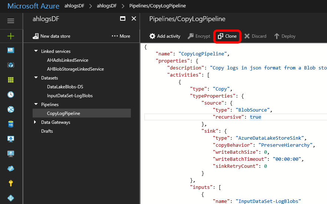Open the Recent clock icon in sidebar
Screen dimensions: 327x204
[11, 95]
